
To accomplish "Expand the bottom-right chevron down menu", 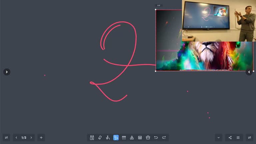I will 219,138.
